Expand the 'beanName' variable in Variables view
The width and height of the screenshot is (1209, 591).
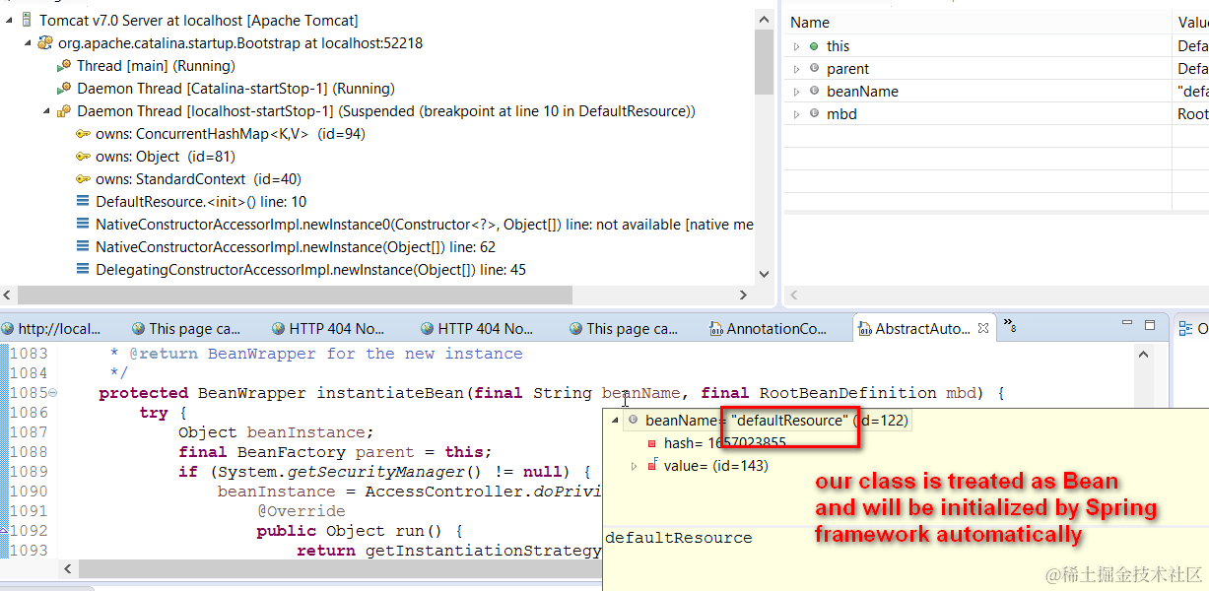tap(796, 92)
